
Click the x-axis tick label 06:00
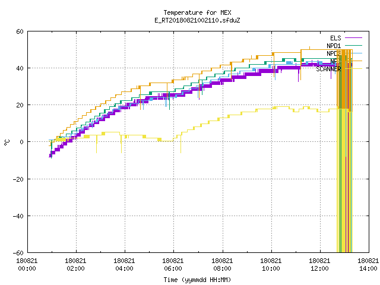tap(173, 268)
